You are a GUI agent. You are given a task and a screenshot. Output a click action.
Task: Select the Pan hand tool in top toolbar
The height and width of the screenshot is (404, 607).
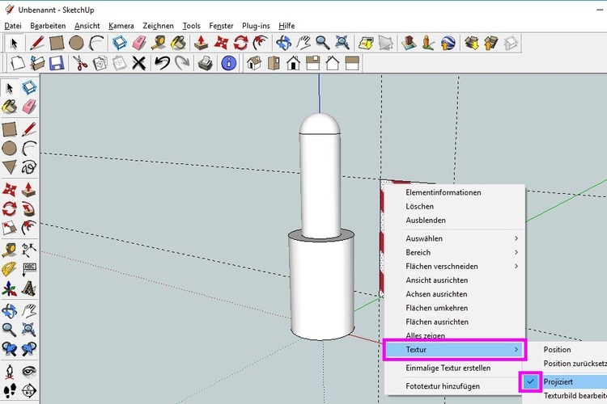click(x=303, y=43)
